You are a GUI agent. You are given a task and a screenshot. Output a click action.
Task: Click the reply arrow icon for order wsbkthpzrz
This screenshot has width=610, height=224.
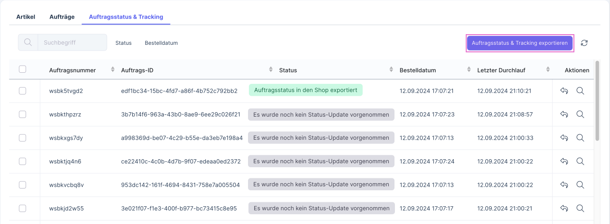coord(564,114)
